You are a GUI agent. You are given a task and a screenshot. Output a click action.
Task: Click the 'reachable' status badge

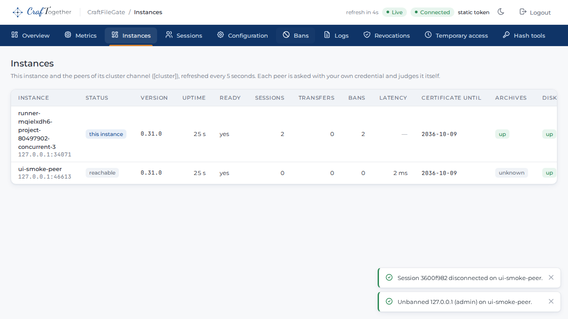tap(102, 173)
